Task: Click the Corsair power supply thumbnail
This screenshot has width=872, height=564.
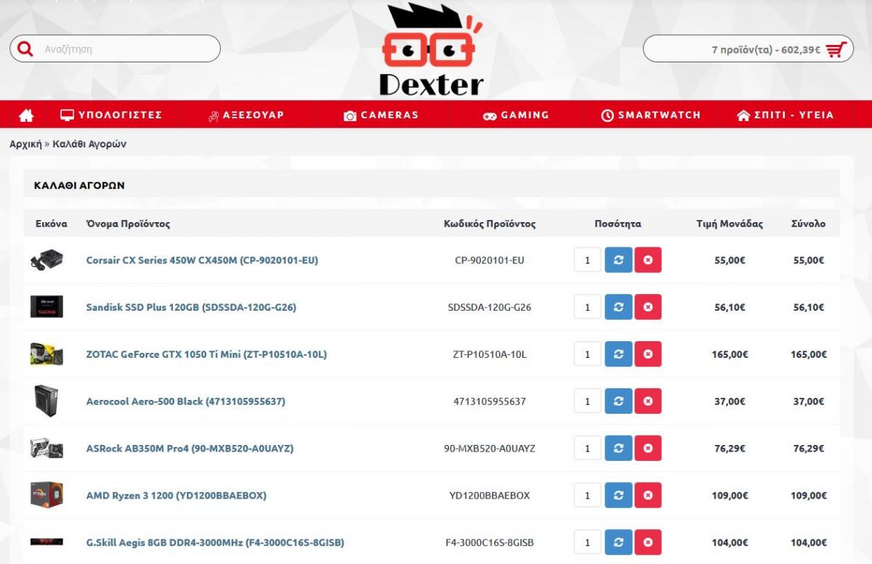Action: pyautogui.click(x=47, y=260)
